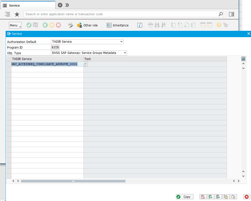Open a new tab with plus icon
The width and height of the screenshot is (251, 201).
(x=60, y=5)
